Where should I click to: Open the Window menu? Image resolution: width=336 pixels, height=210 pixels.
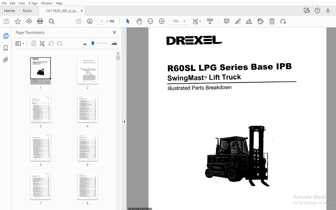[x=47, y=3]
